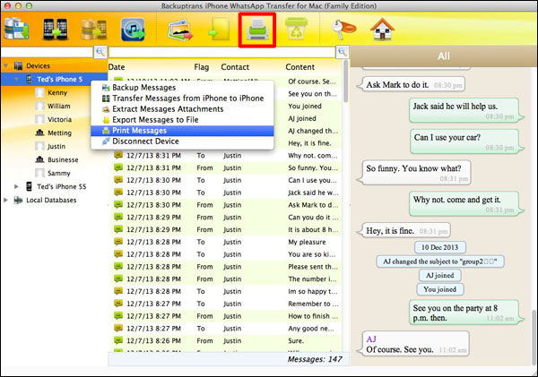The height and width of the screenshot is (377, 538).
Task: Select the Metting group chat
Action: 59,133
